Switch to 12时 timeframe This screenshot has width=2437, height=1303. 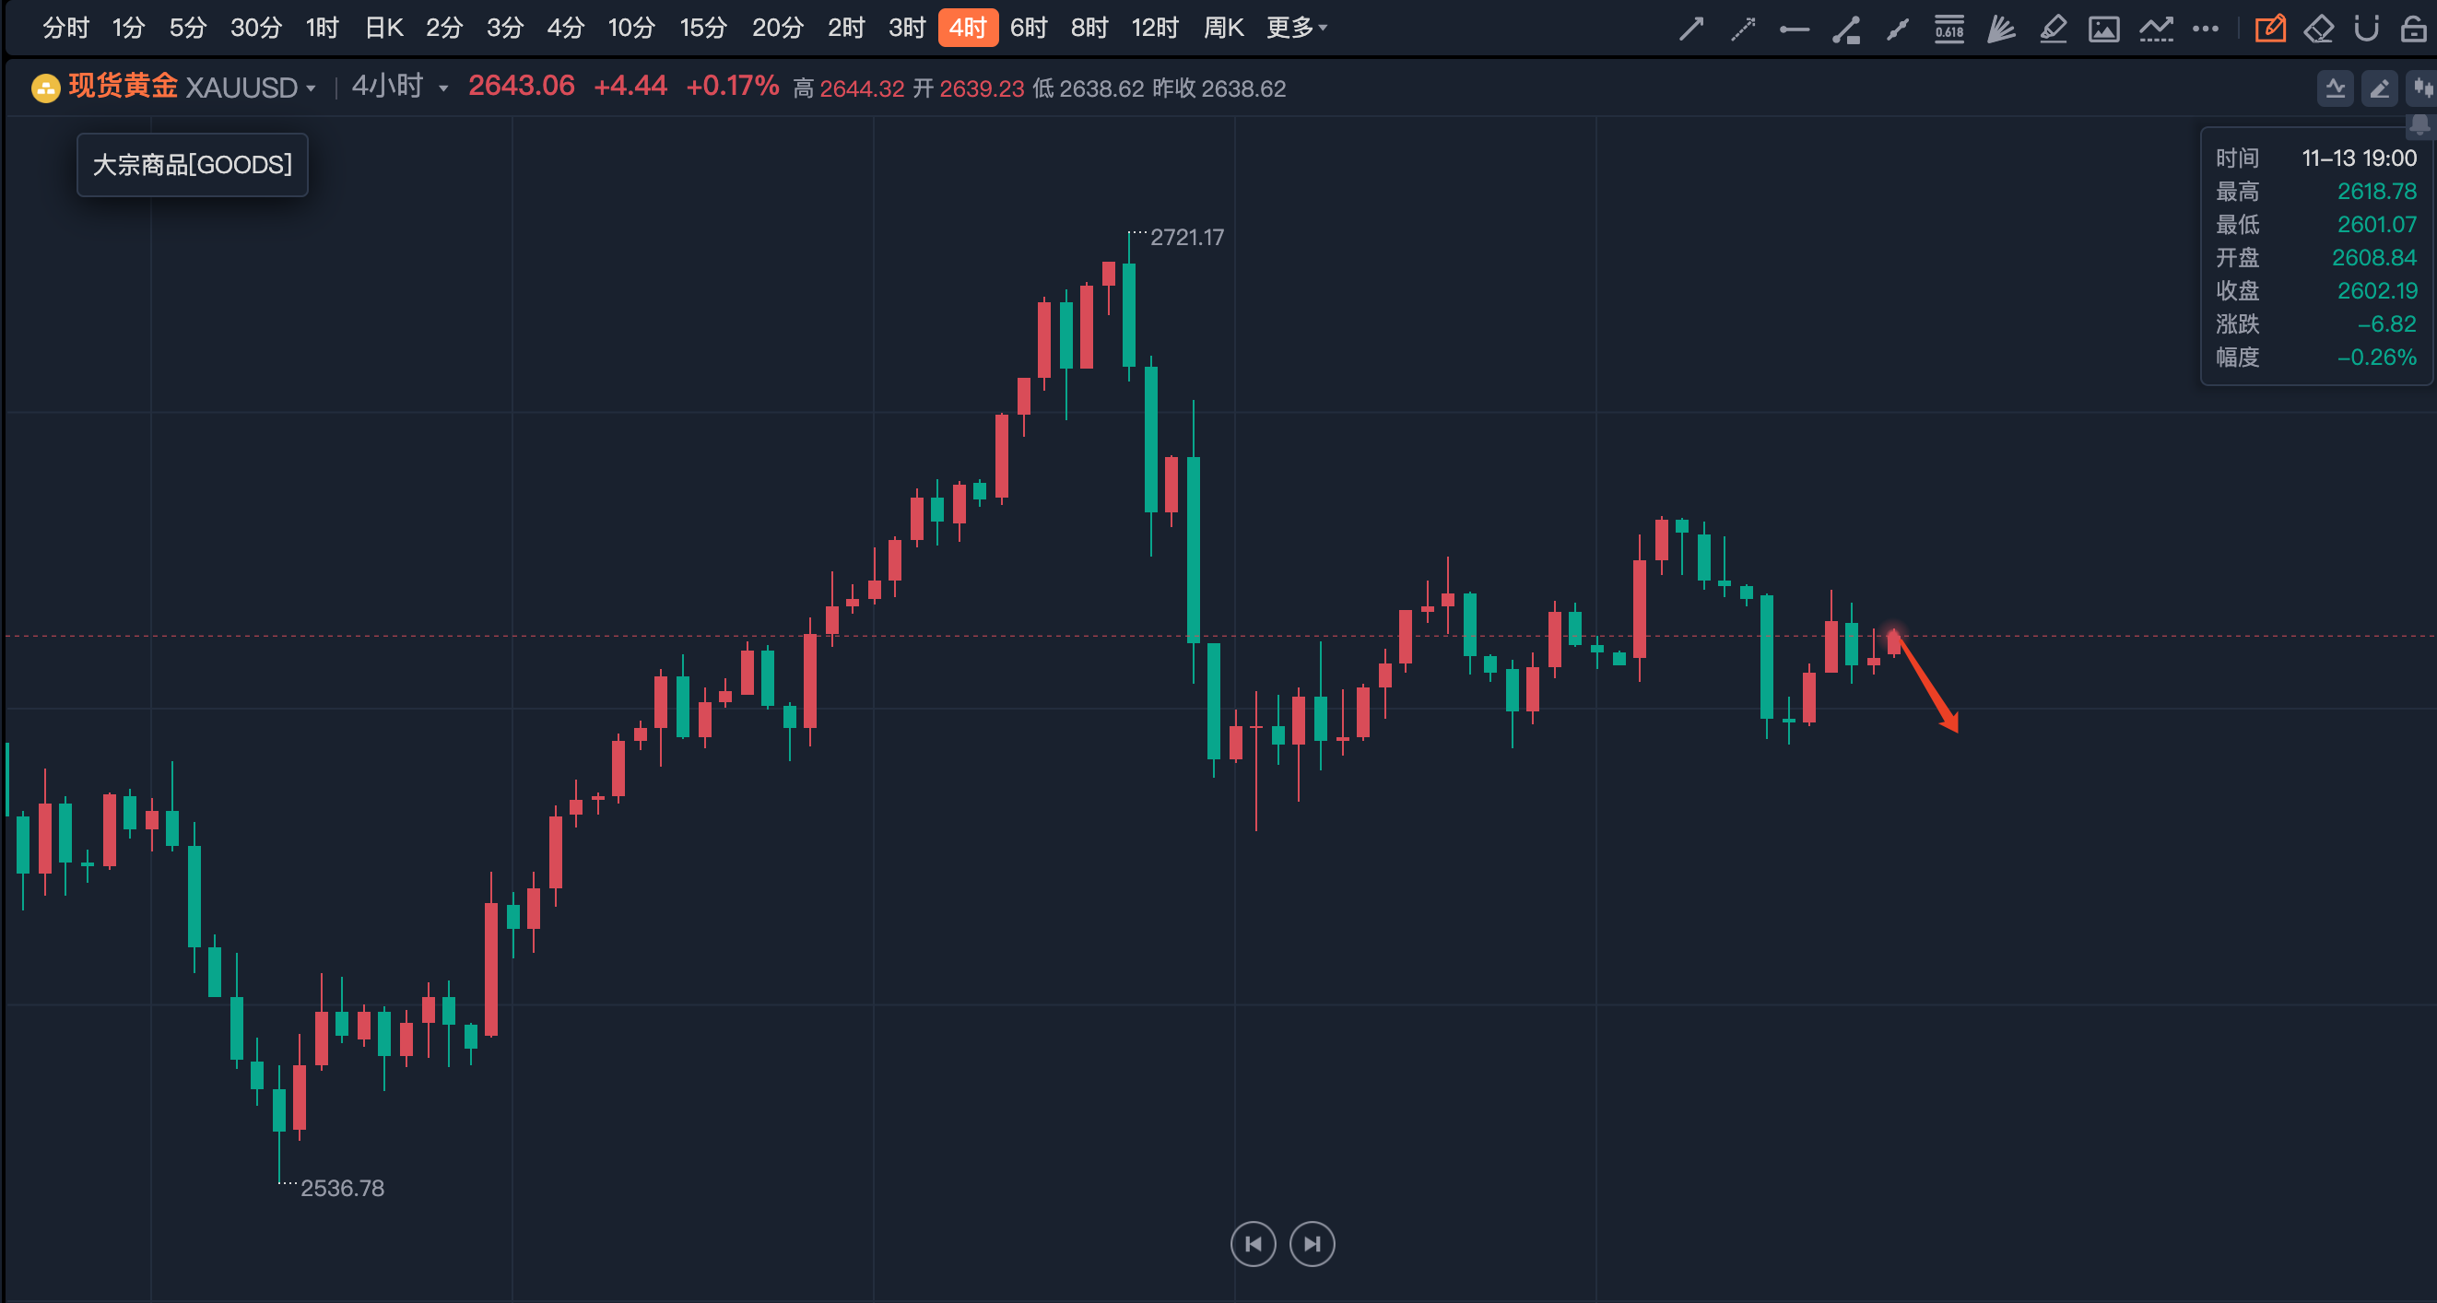pos(1155,29)
